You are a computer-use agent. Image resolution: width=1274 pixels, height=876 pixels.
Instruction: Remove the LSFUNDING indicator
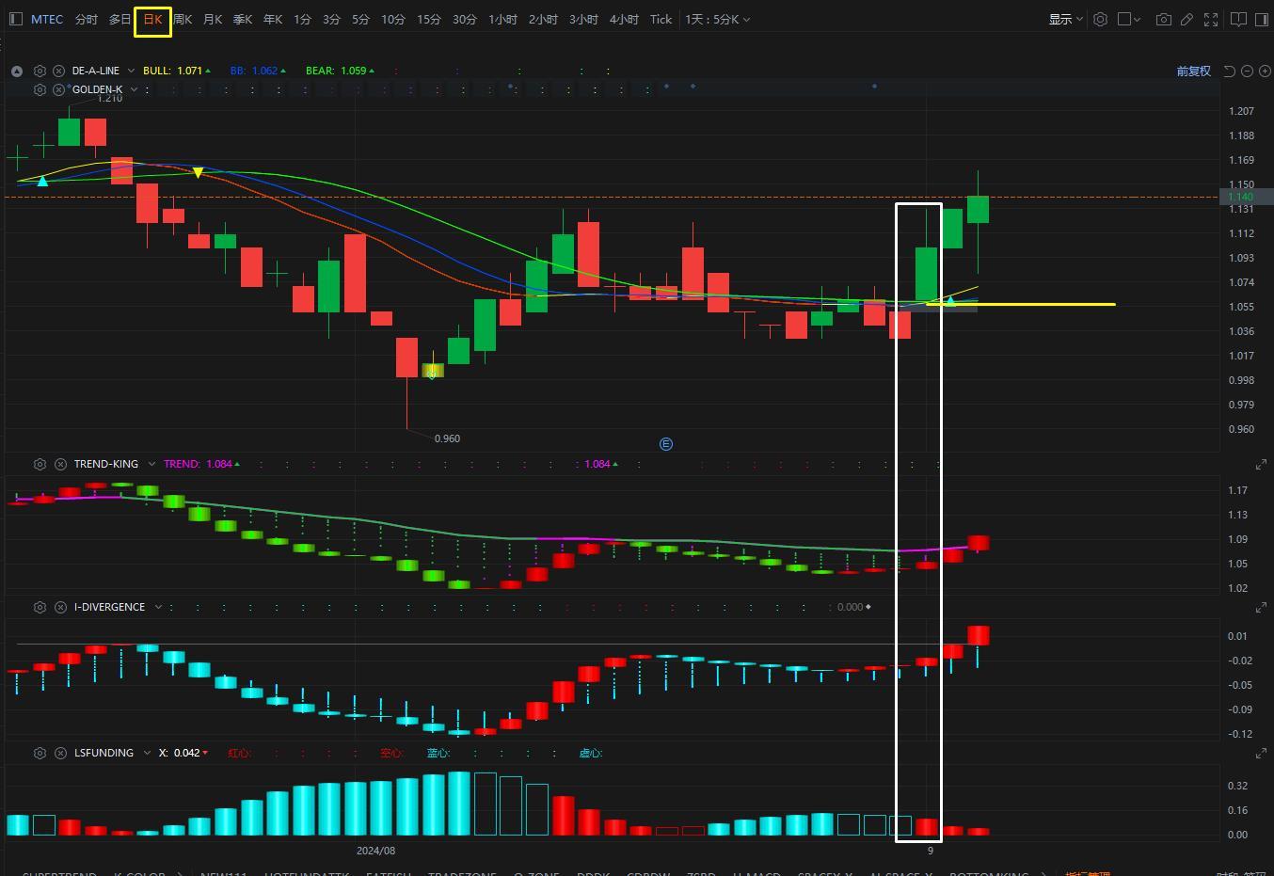60,753
